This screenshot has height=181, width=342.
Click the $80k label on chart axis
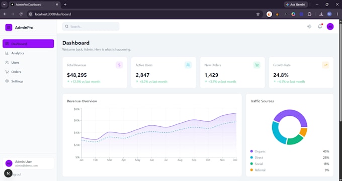(x=77, y=109)
